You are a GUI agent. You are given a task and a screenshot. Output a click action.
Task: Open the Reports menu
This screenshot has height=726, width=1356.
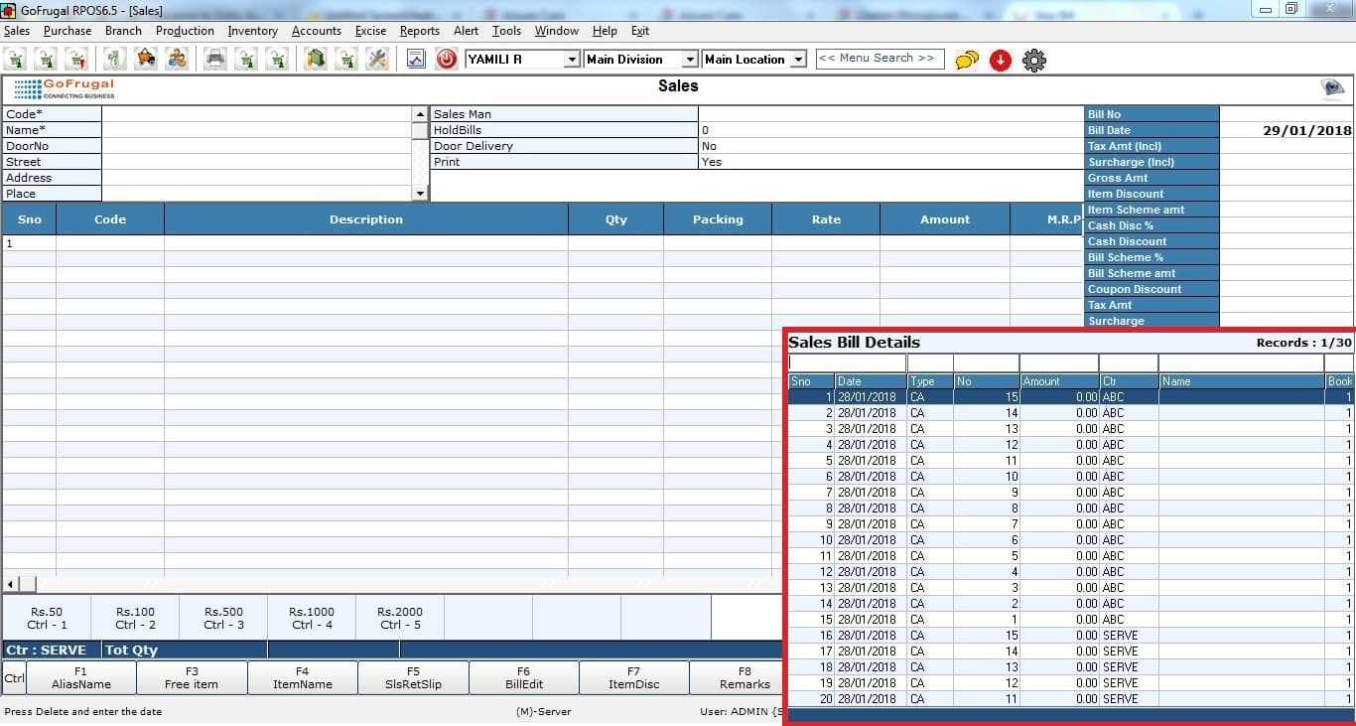pos(419,31)
